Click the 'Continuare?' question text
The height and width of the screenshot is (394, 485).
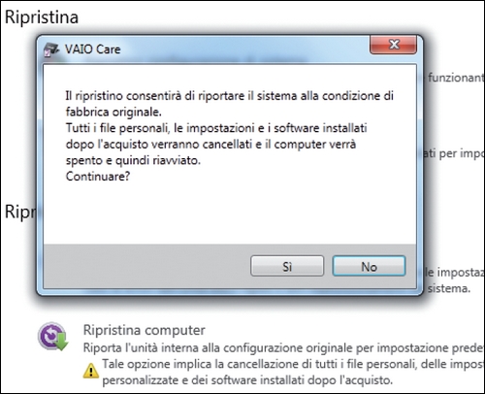tap(98, 177)
